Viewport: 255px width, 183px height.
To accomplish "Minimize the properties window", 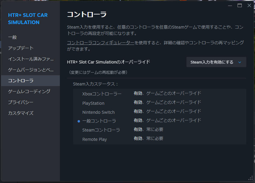I will 230,6.
